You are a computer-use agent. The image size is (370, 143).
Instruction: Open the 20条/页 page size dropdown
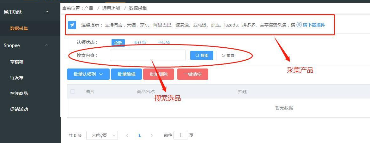[x=102, y=135]
